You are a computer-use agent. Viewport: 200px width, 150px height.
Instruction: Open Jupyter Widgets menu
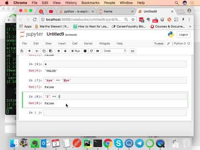[x=105, y=43]
